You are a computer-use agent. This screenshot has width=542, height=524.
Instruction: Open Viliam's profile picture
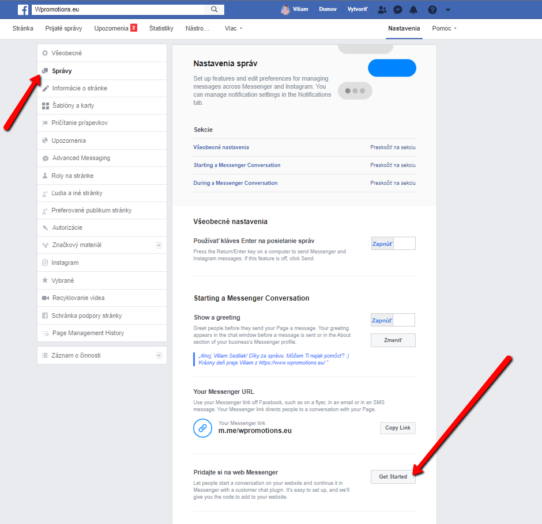(x=285, y=10)
